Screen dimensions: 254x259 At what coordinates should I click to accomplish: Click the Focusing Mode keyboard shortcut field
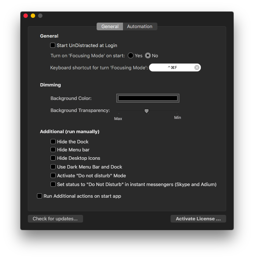pyautogui.click(x=171, y=67)
